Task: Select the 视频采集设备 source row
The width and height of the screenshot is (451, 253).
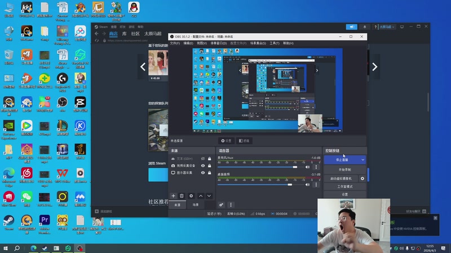Action: coord(192,166)
